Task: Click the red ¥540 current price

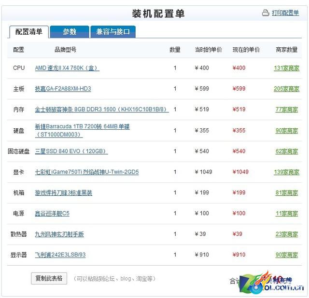Action: (239, 151)
